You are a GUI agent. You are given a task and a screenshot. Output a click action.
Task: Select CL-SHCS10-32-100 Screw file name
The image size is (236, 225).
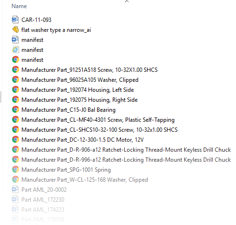99,130
